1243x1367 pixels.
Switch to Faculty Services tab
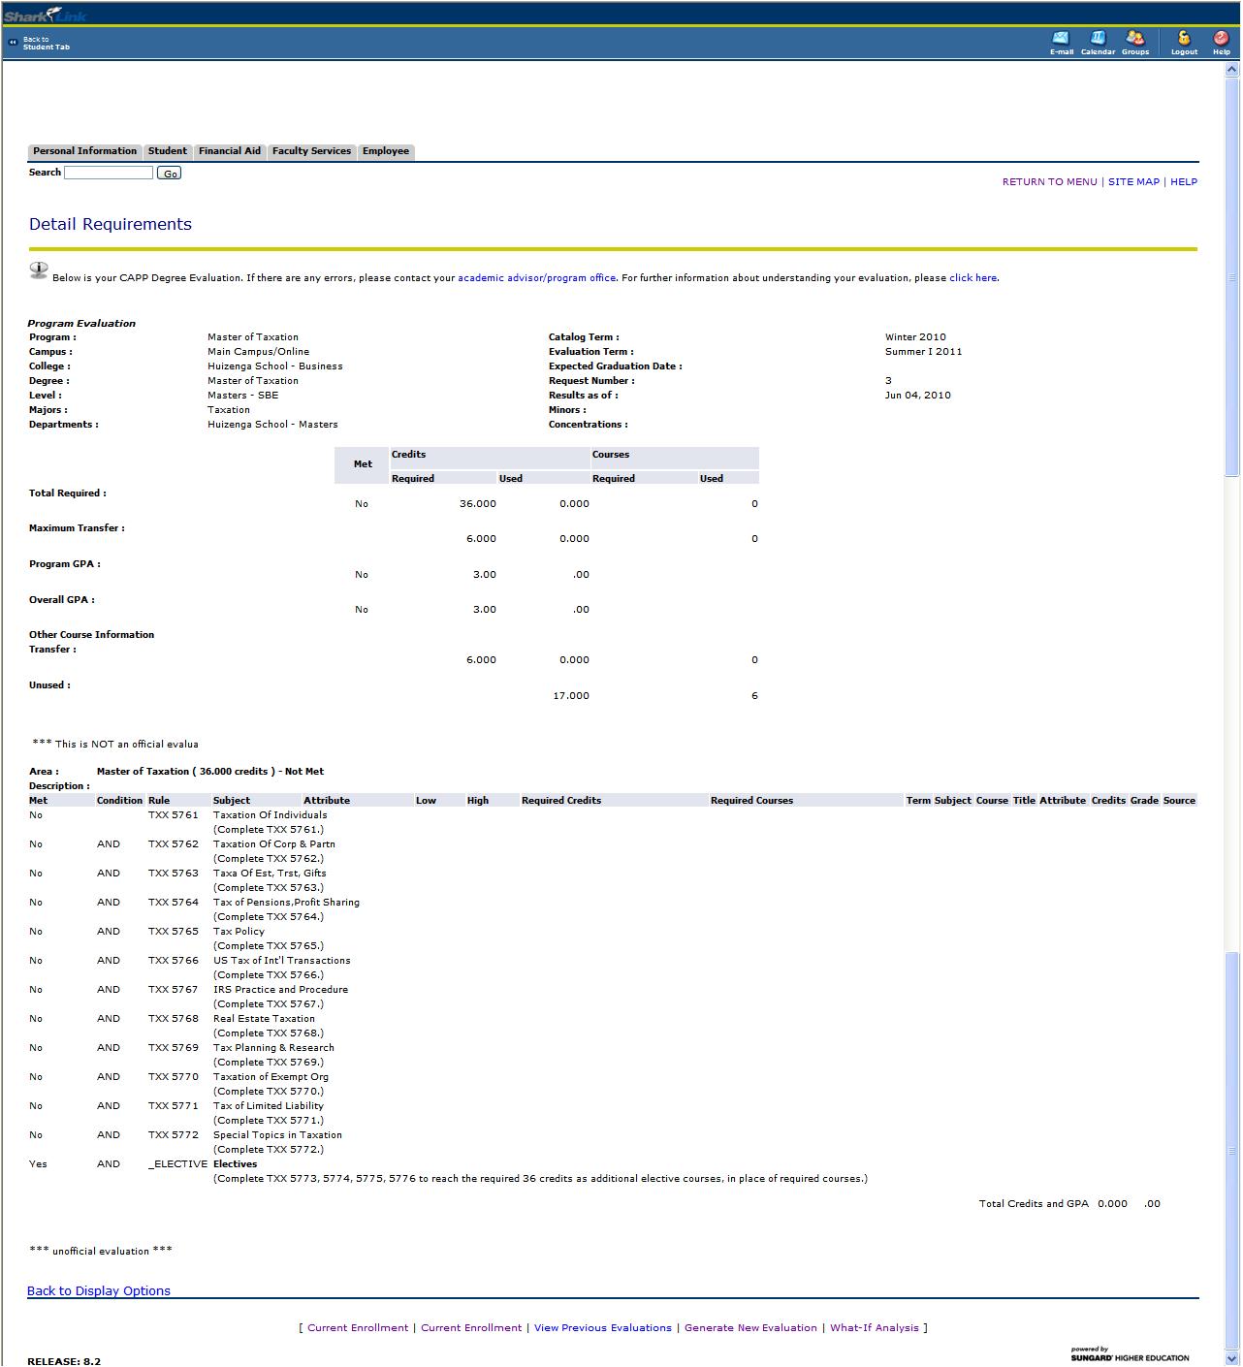311,151
